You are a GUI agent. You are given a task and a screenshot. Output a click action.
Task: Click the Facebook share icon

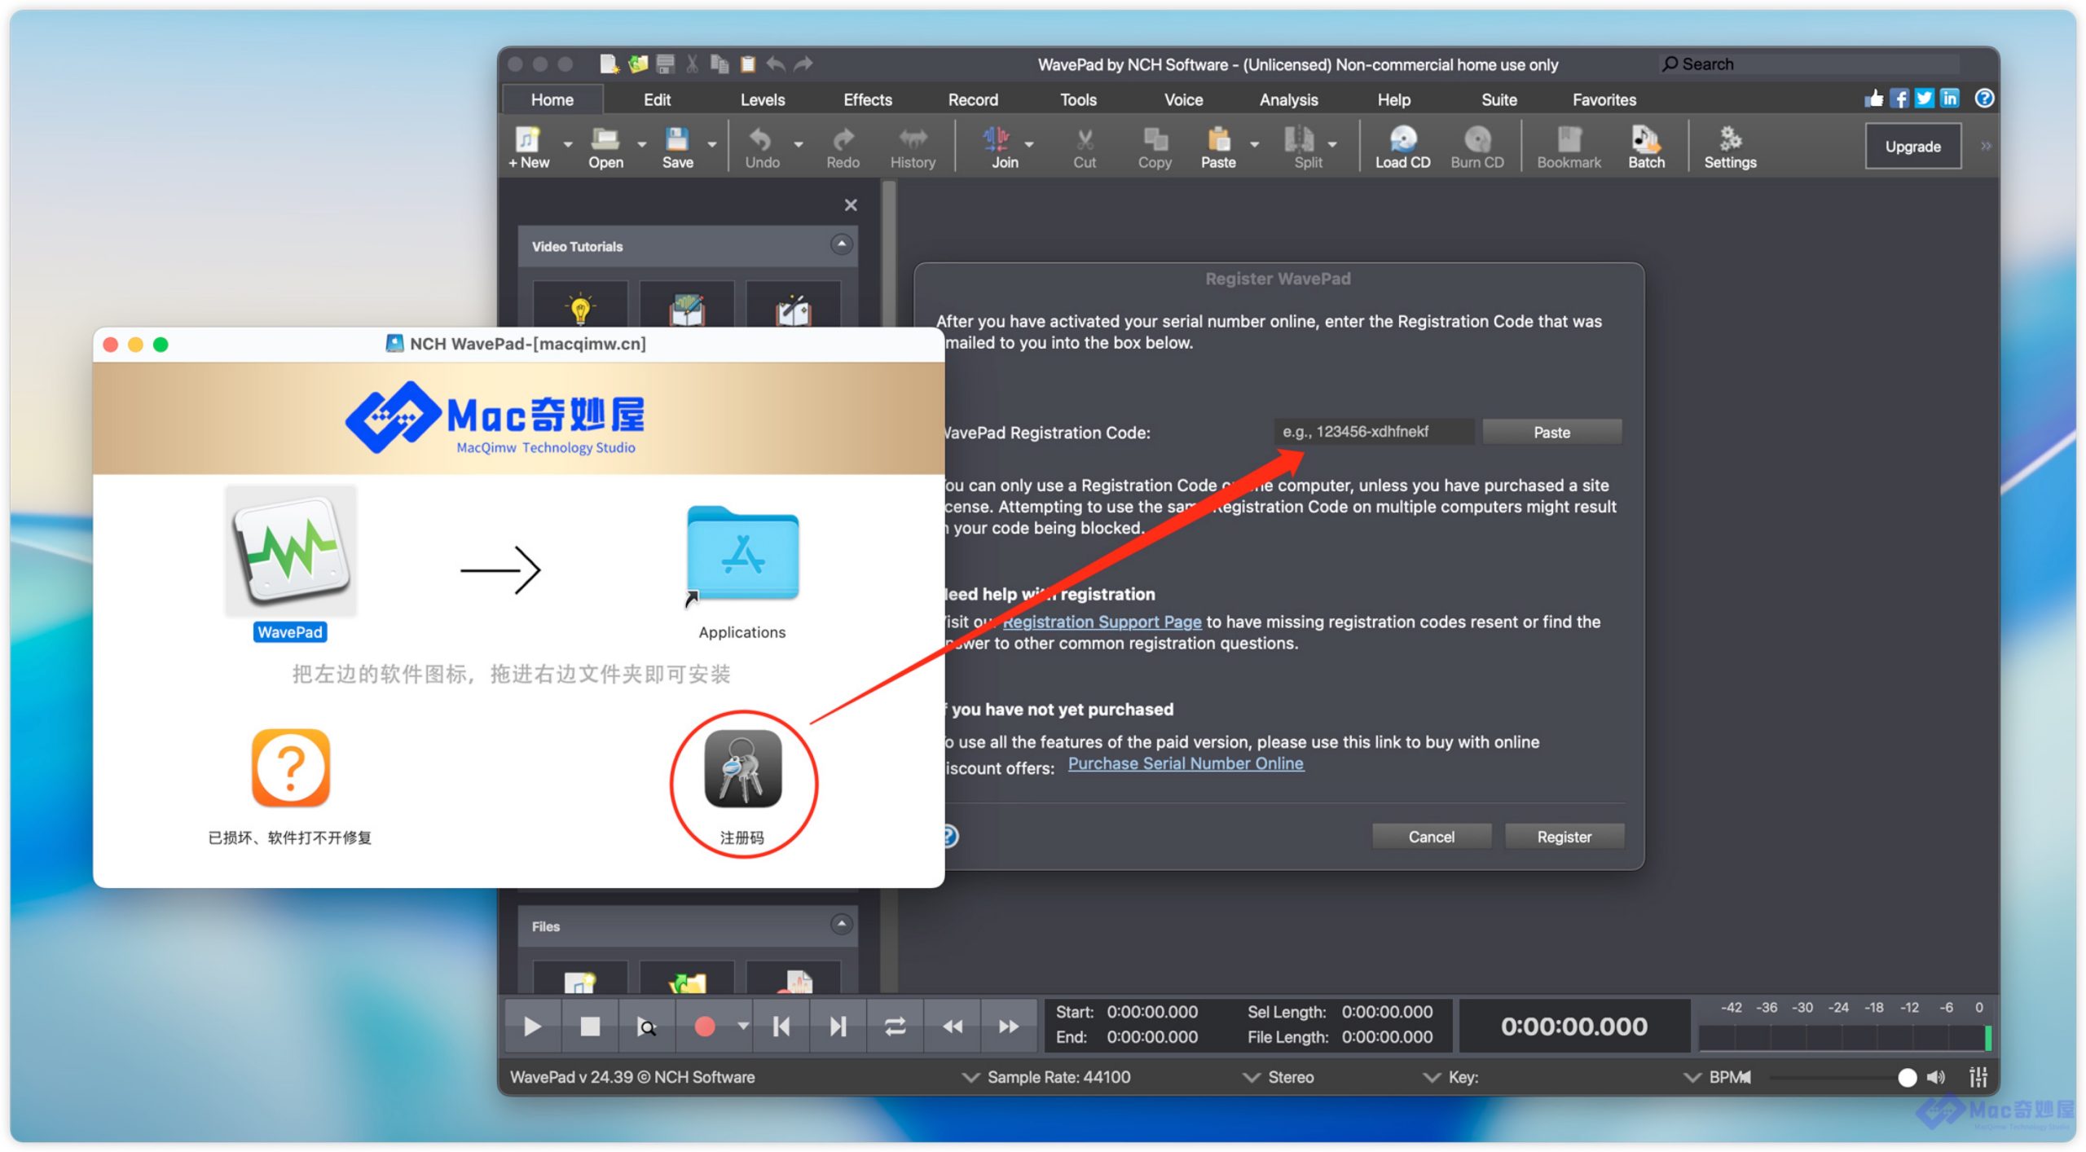coord(1899,99)
